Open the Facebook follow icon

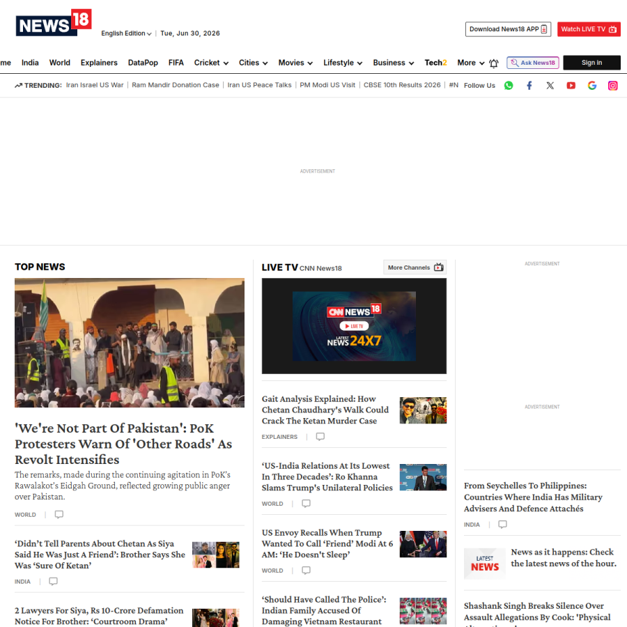click(x=529, y=85)
